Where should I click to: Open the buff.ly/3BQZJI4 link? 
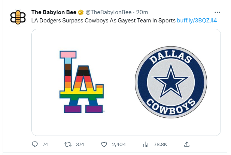pos(197,21)
